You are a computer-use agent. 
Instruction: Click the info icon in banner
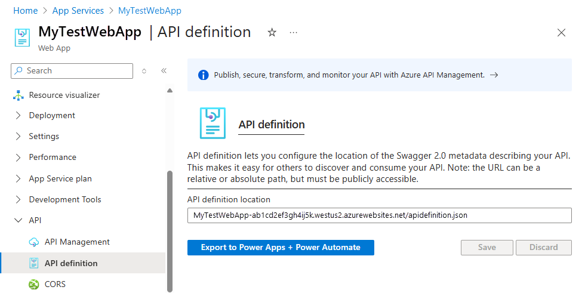click(203, 75)
